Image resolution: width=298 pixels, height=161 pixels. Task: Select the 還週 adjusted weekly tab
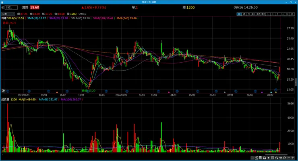[x=259, y=14]
